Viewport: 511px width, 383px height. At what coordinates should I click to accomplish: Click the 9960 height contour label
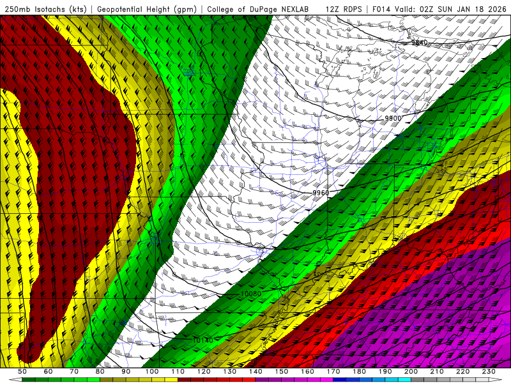coord(321,193)
